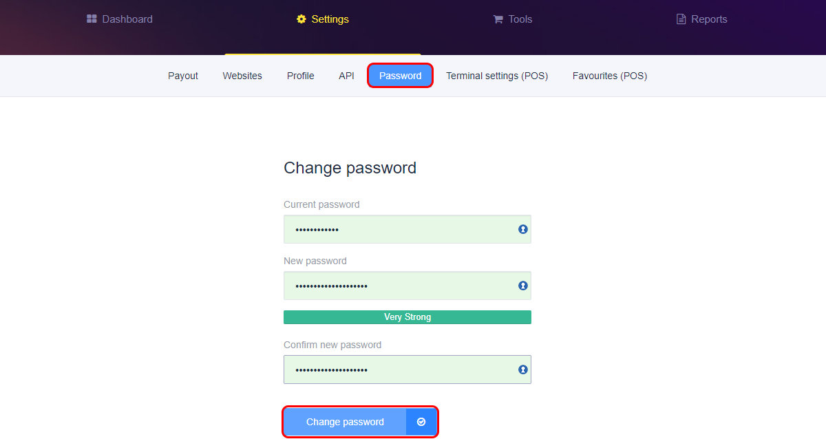Switch to the Websites tab
The width and height of the screenshot is (826, 439).
coord(242,76)
